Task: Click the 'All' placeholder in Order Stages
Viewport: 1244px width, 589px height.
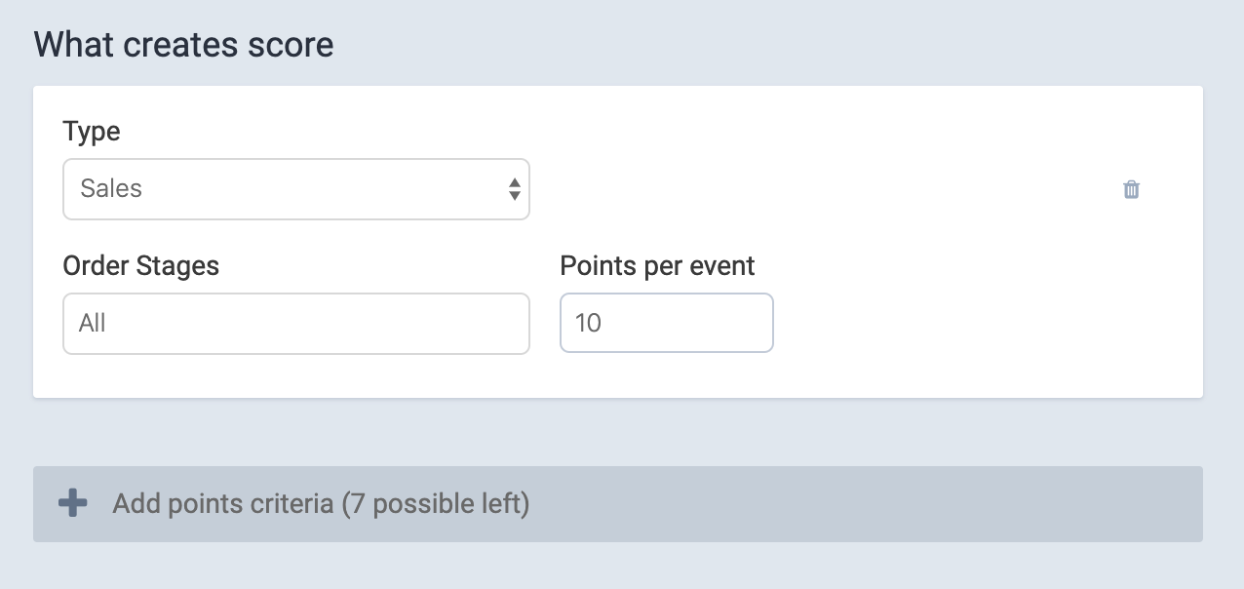Action: [93, 323]
